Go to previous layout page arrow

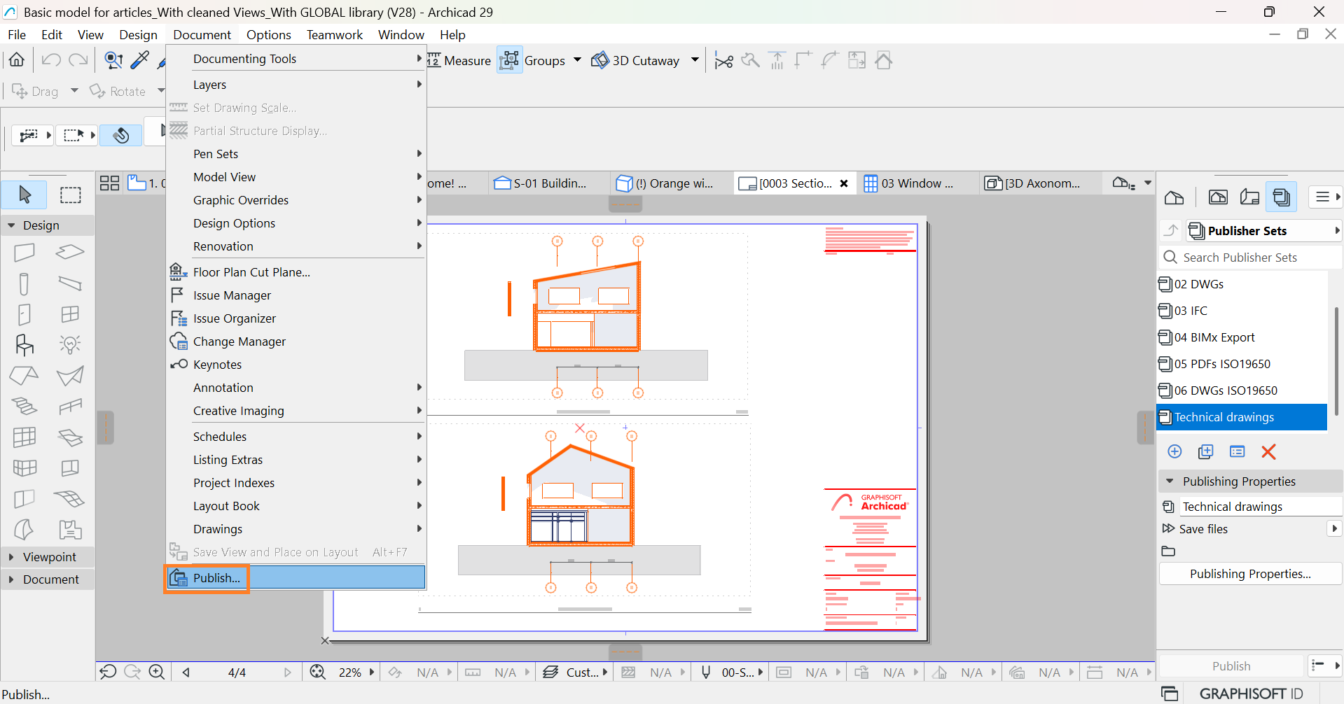(186, 672)
